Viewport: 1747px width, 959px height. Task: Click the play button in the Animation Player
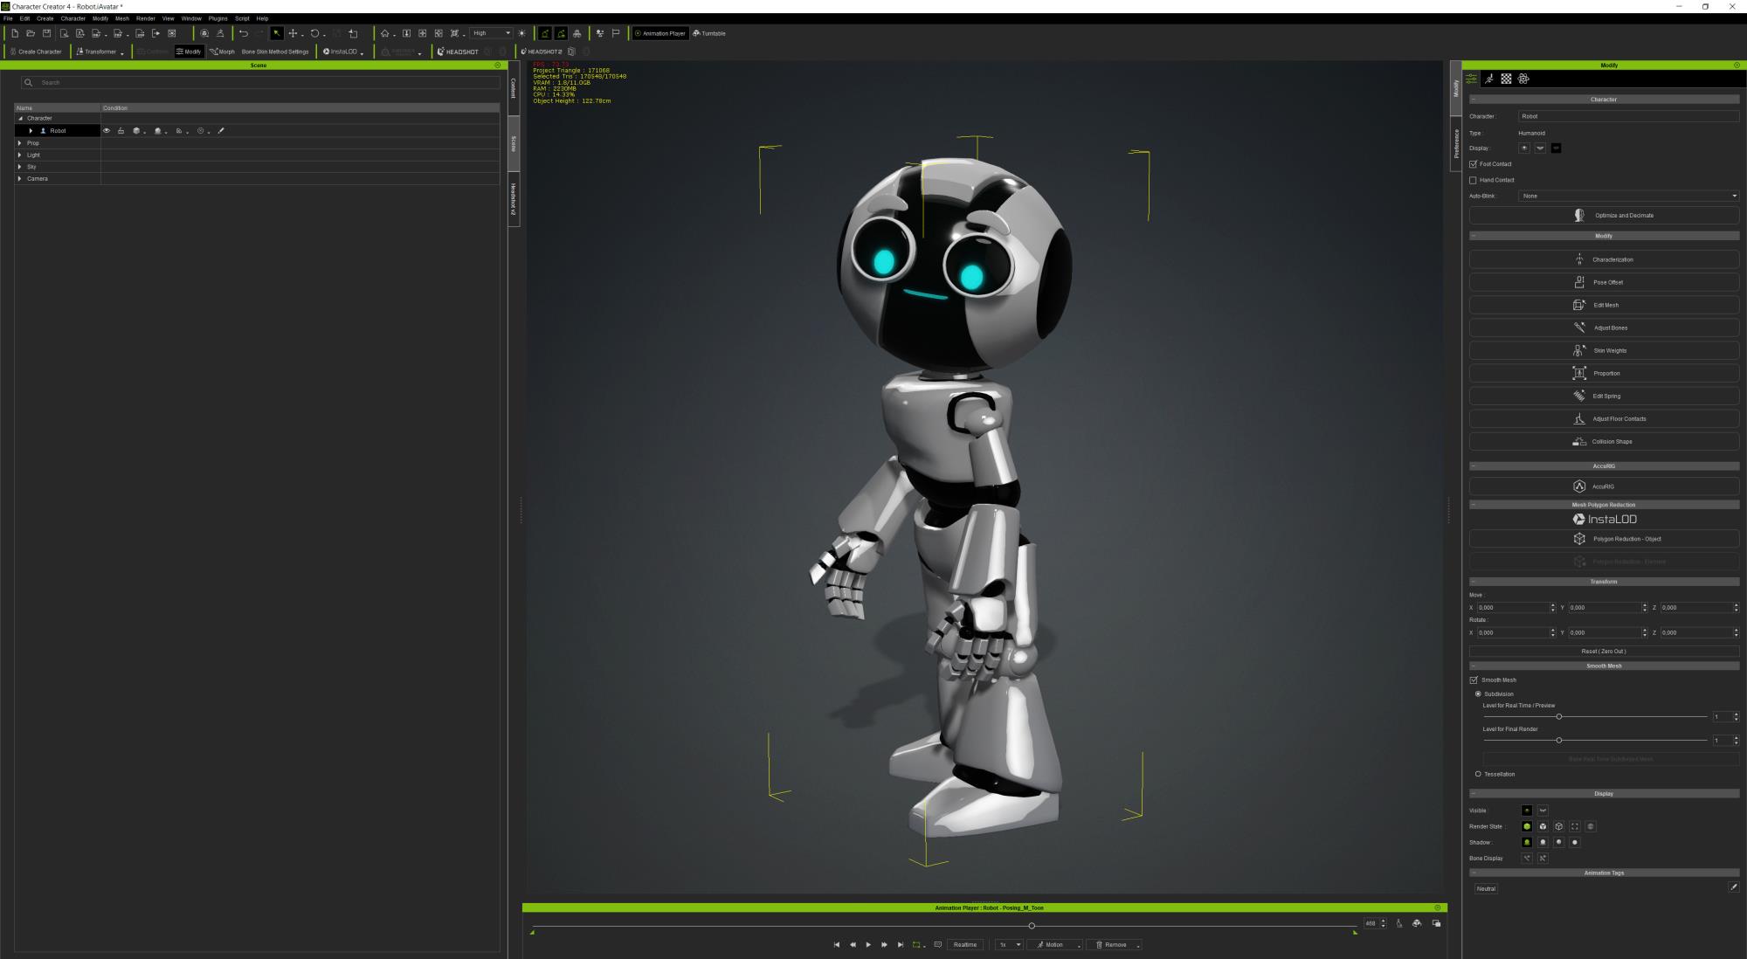[x=868, y=945]
